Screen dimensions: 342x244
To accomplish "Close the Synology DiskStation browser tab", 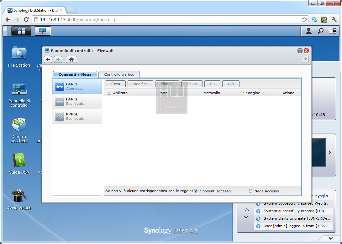I will point(61,10).
